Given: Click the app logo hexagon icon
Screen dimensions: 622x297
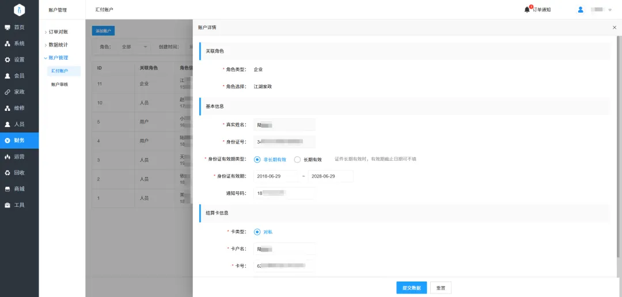Looking at the screenshot, I should click(x=19, y=10).
